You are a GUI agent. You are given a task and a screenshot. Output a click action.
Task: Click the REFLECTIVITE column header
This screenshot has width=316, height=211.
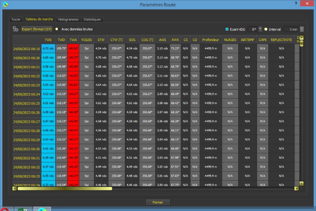pyautogui.click(x=281, y=39)
